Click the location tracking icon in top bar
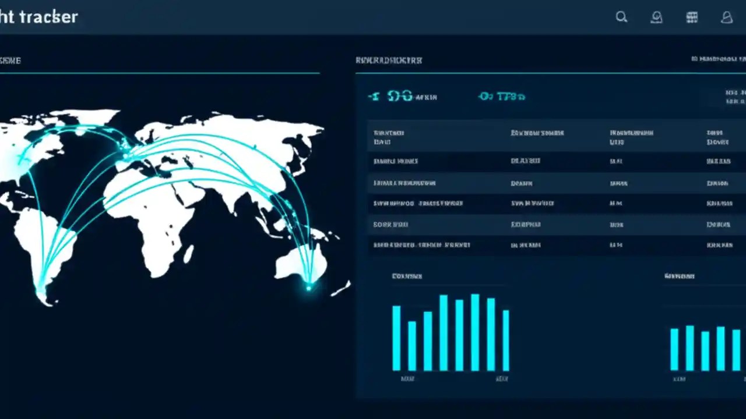The width and height of the screenshot is (746, 419). click(656, 17)
